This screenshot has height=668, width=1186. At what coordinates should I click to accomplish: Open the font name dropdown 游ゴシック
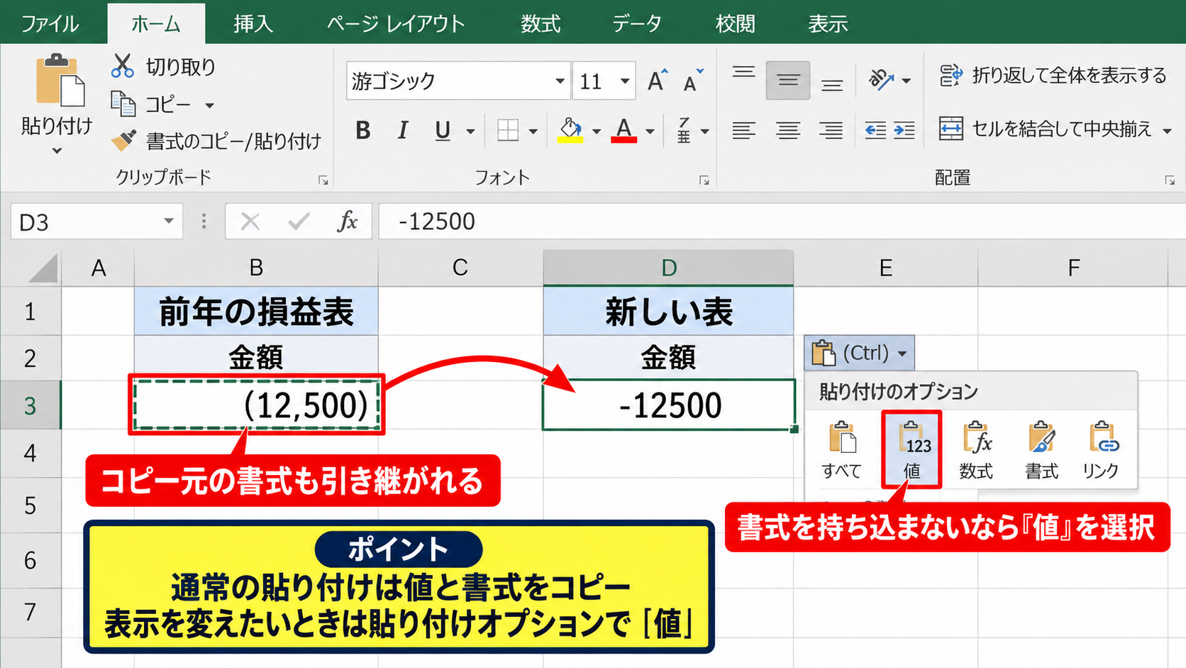tap(560, 81)
